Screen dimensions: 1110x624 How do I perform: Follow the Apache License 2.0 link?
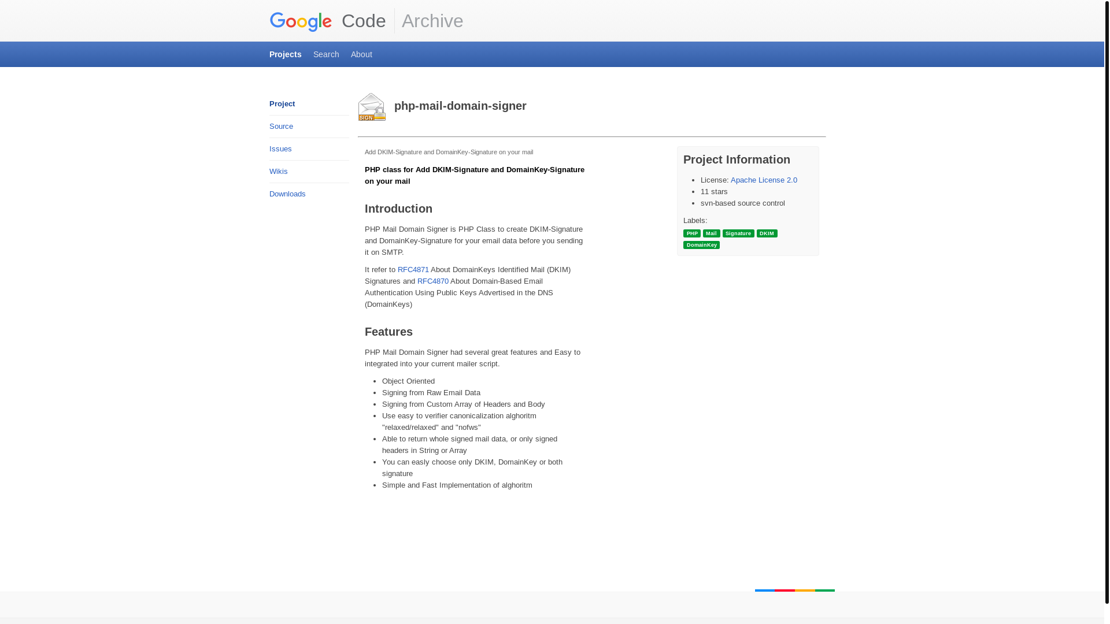(764, 180)
